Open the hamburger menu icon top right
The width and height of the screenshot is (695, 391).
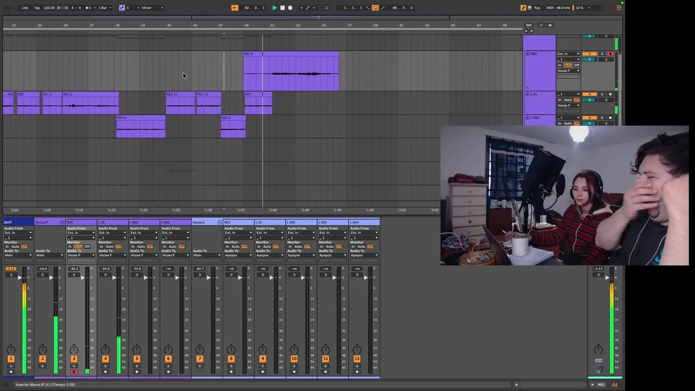(619, 8)
